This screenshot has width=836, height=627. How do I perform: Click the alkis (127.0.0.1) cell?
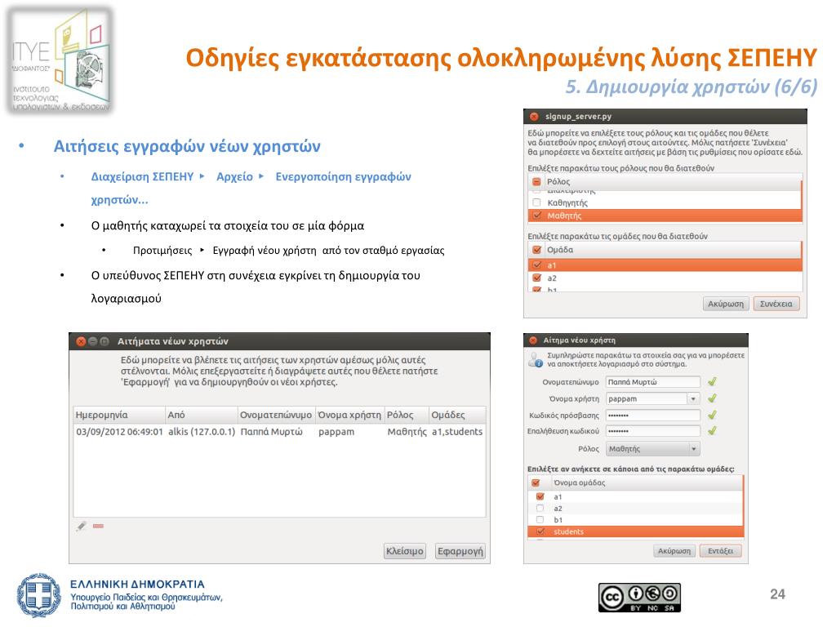point(202,432)
